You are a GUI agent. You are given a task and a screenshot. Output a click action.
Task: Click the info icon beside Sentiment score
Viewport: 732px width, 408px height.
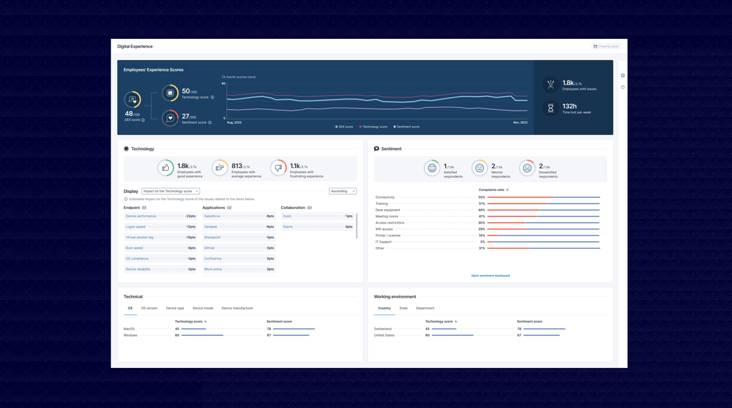click(210, 122)
